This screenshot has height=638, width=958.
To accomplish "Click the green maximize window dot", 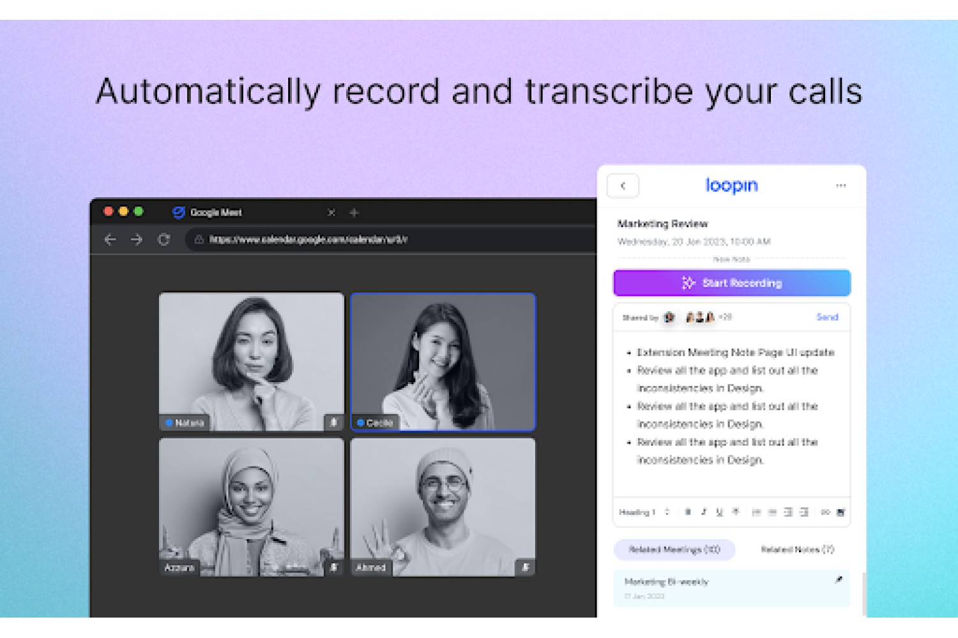I will coord(139,211).
